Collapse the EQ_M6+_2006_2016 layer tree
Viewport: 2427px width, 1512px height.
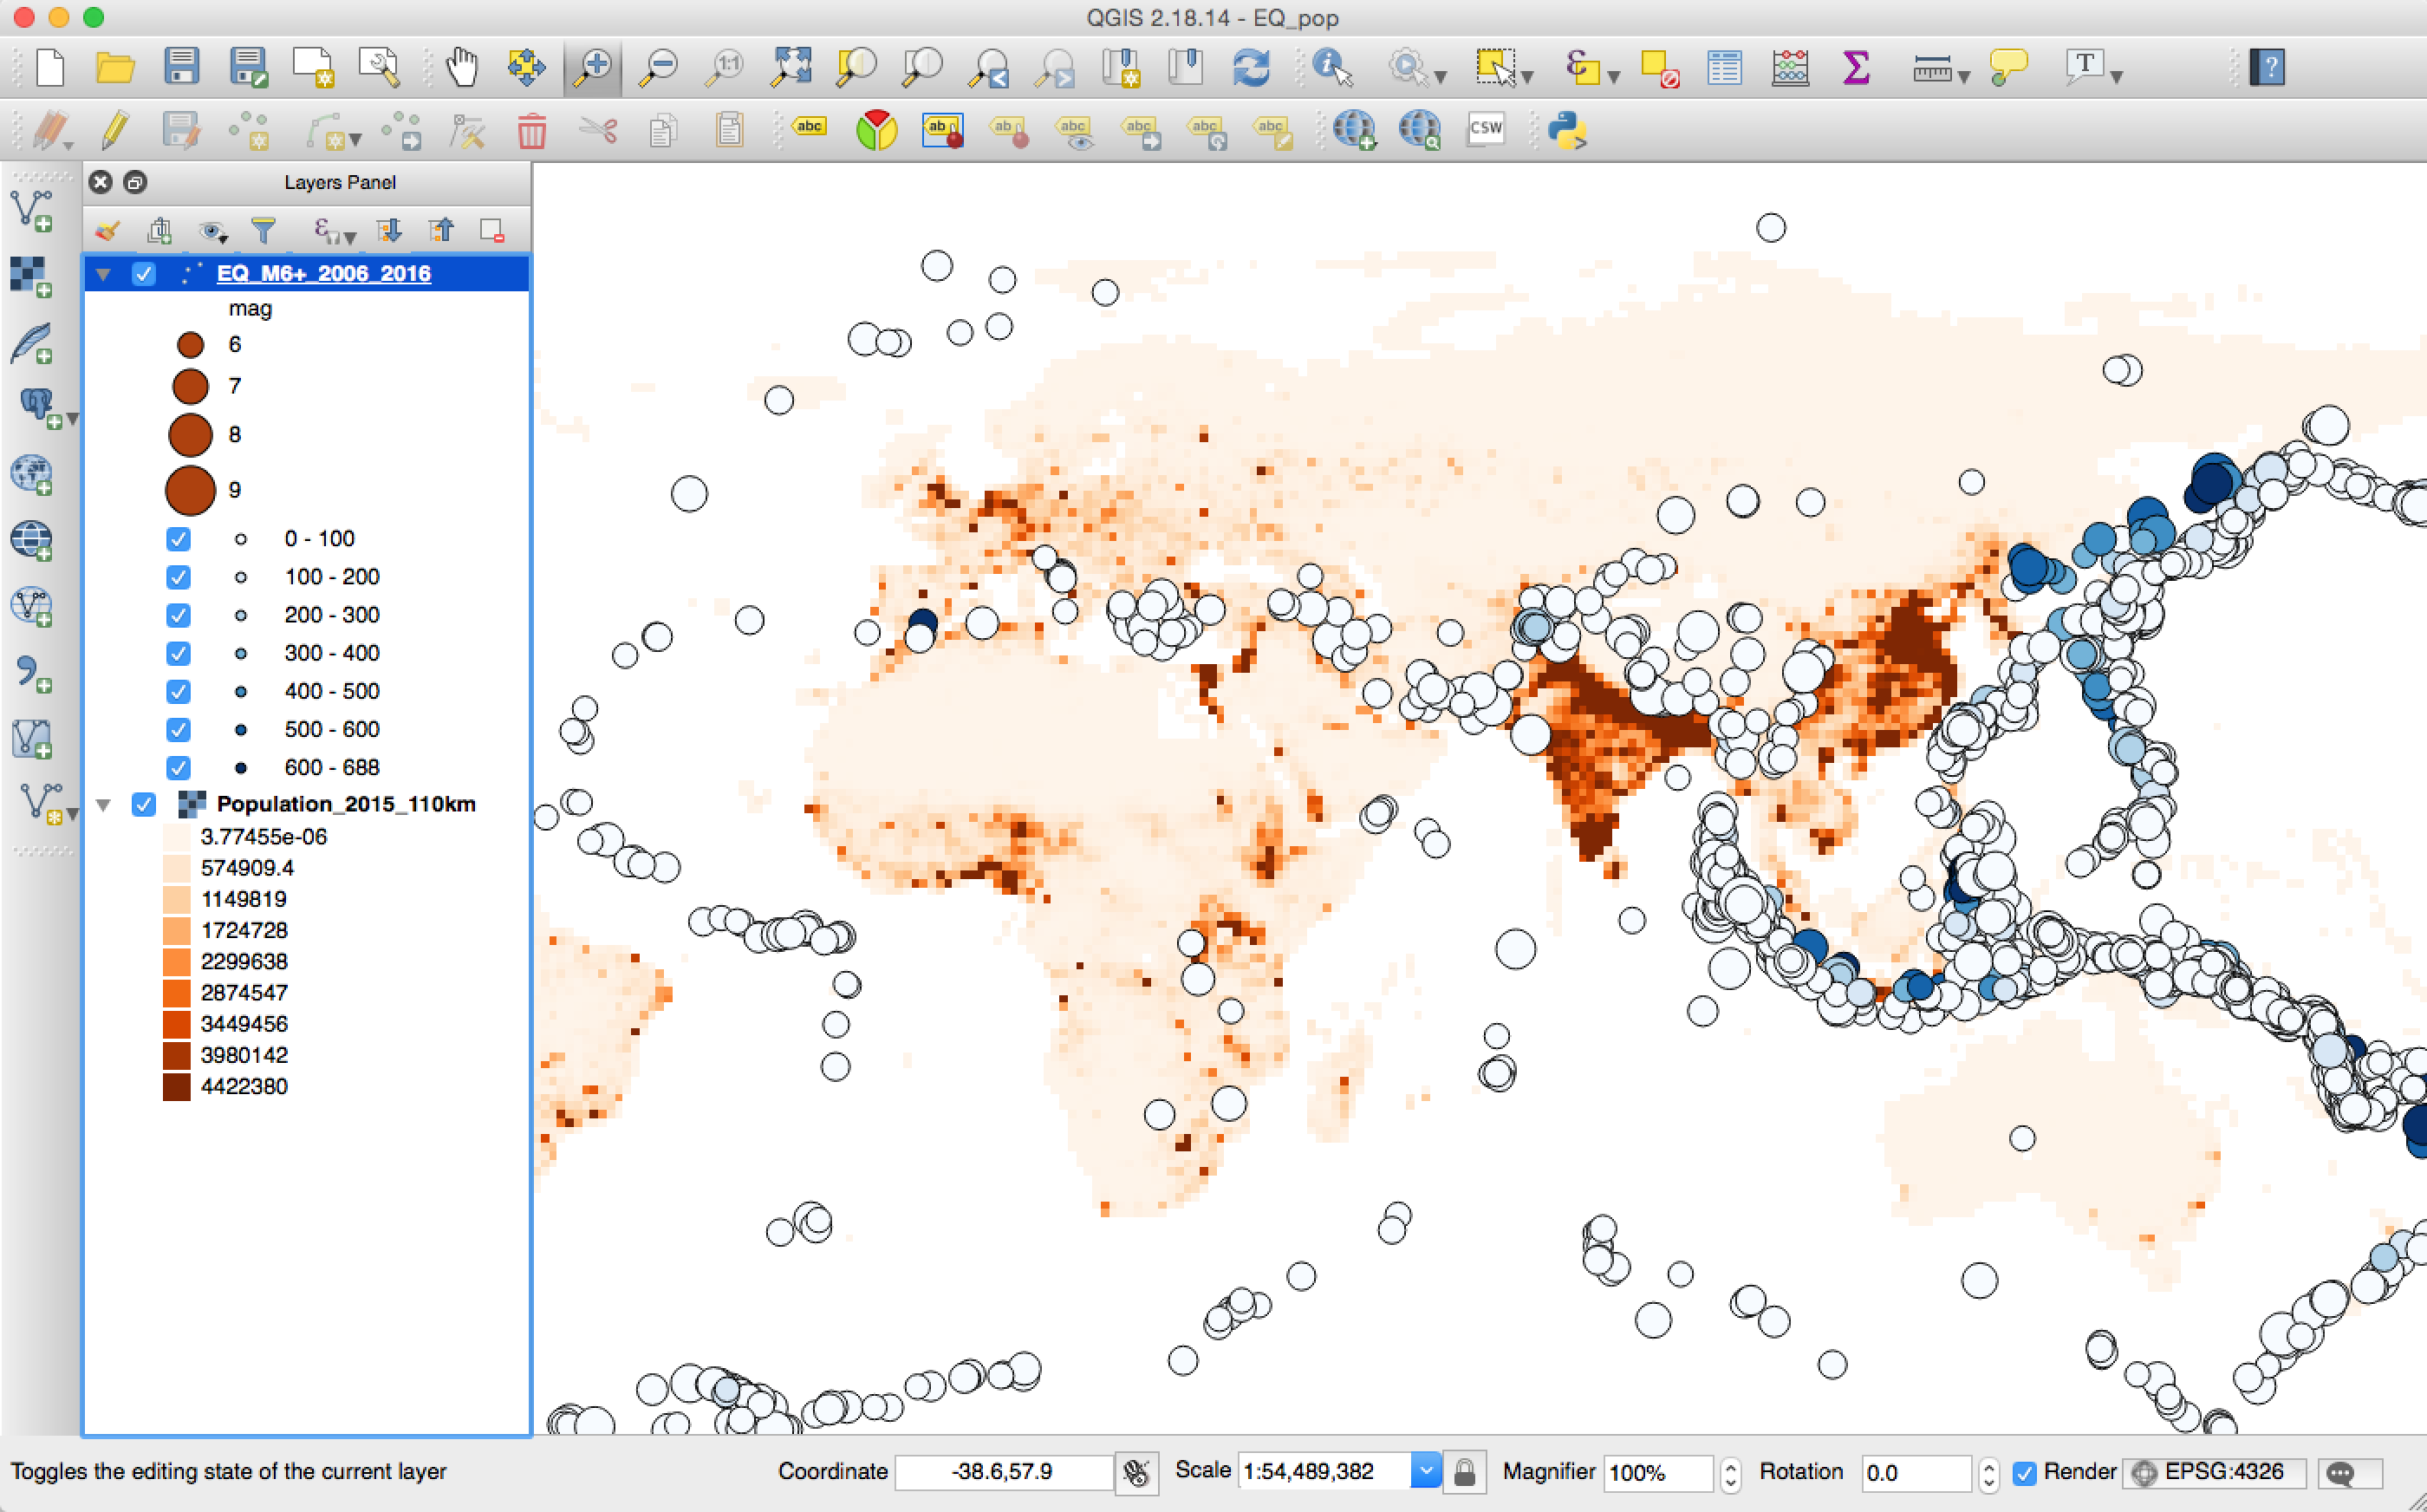pyautogui.click(x=103, y=274)
